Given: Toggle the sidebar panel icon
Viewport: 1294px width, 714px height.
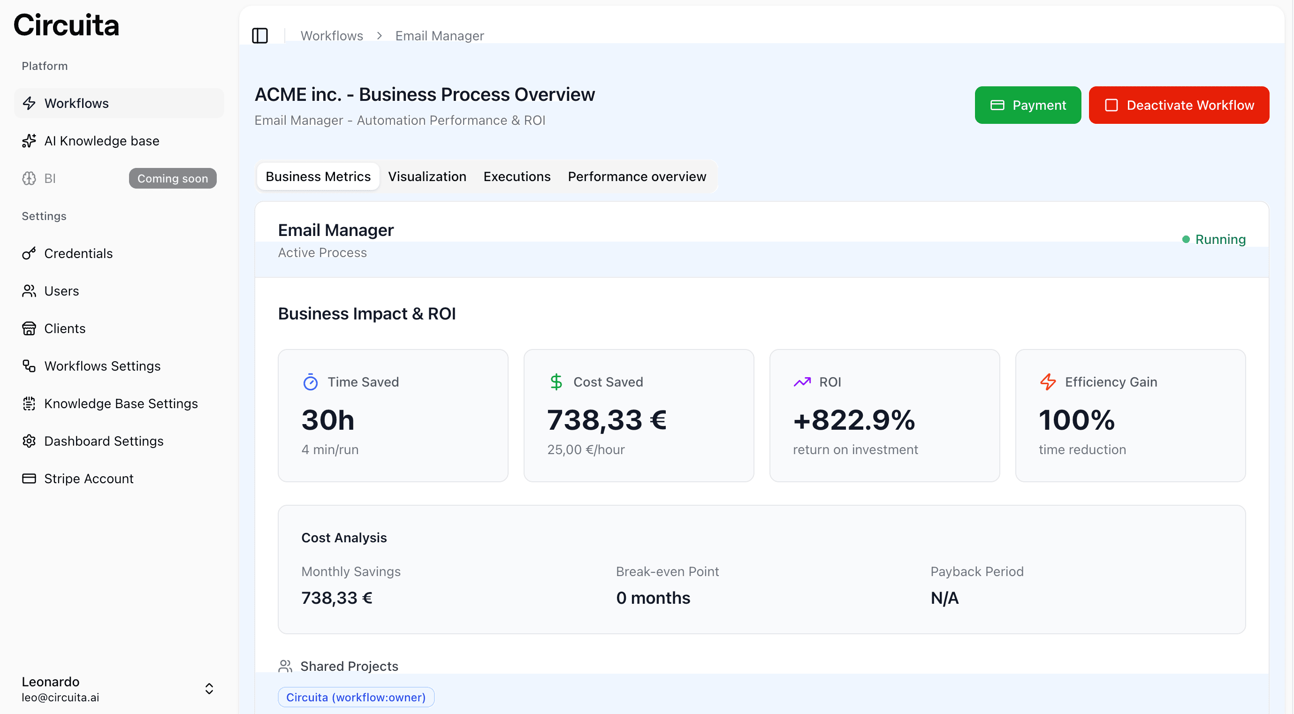Looking at the screenshot, I should click(x=260, y=36).
